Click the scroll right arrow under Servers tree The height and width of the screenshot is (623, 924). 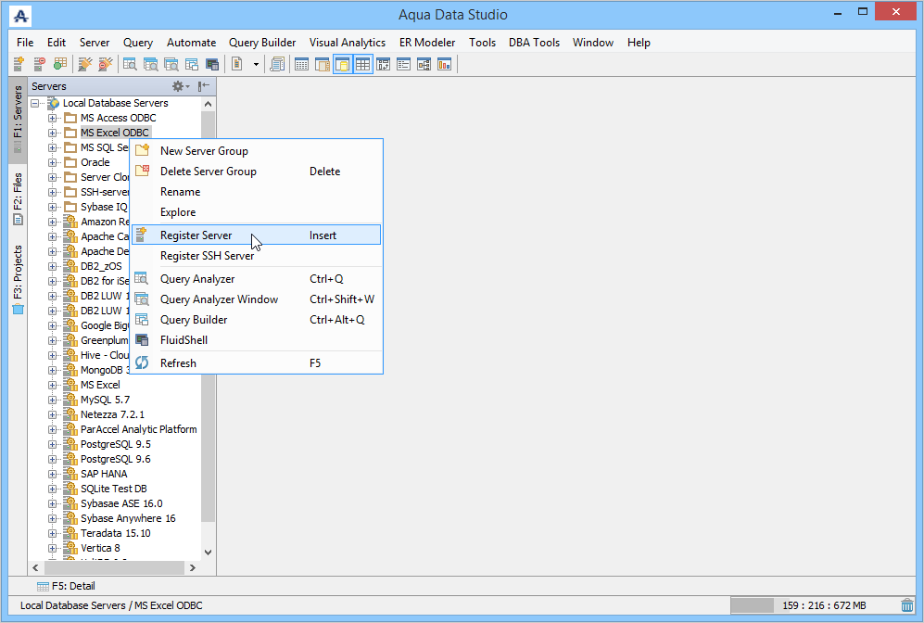[x=193, y=567]
